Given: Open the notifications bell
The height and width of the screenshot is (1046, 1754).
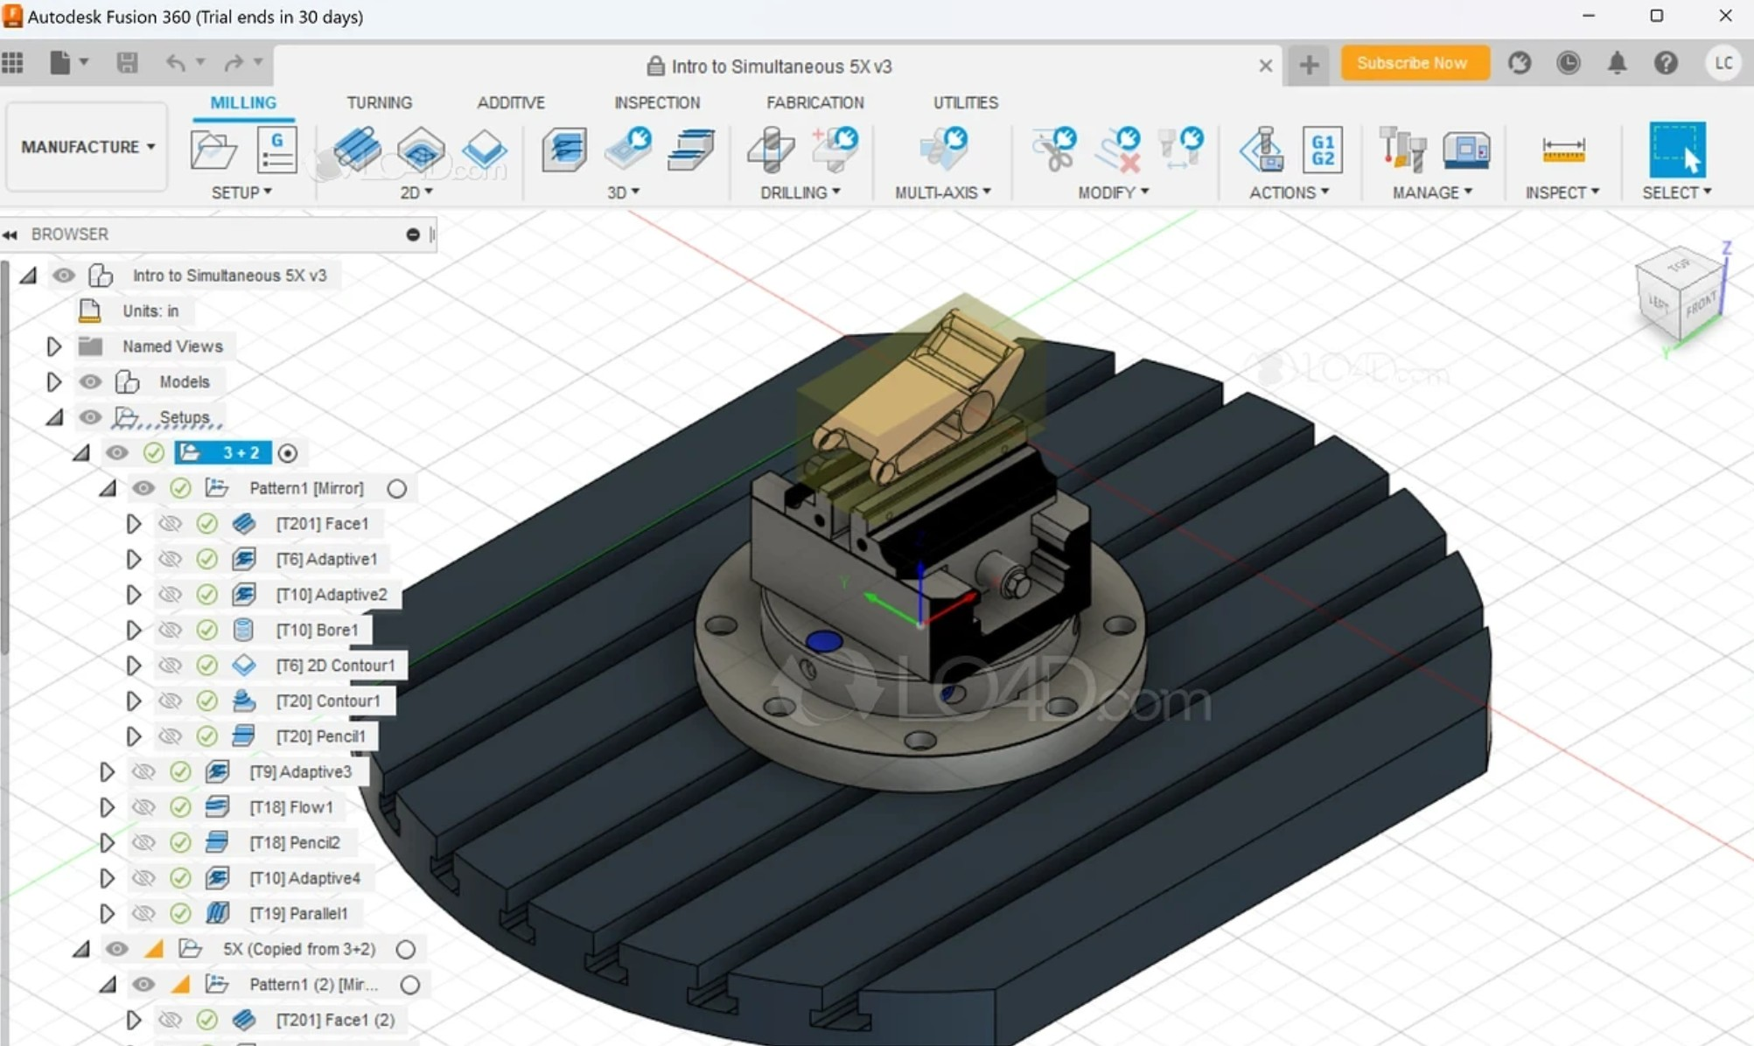Looking at the screenshot, I should point(1617,63).
